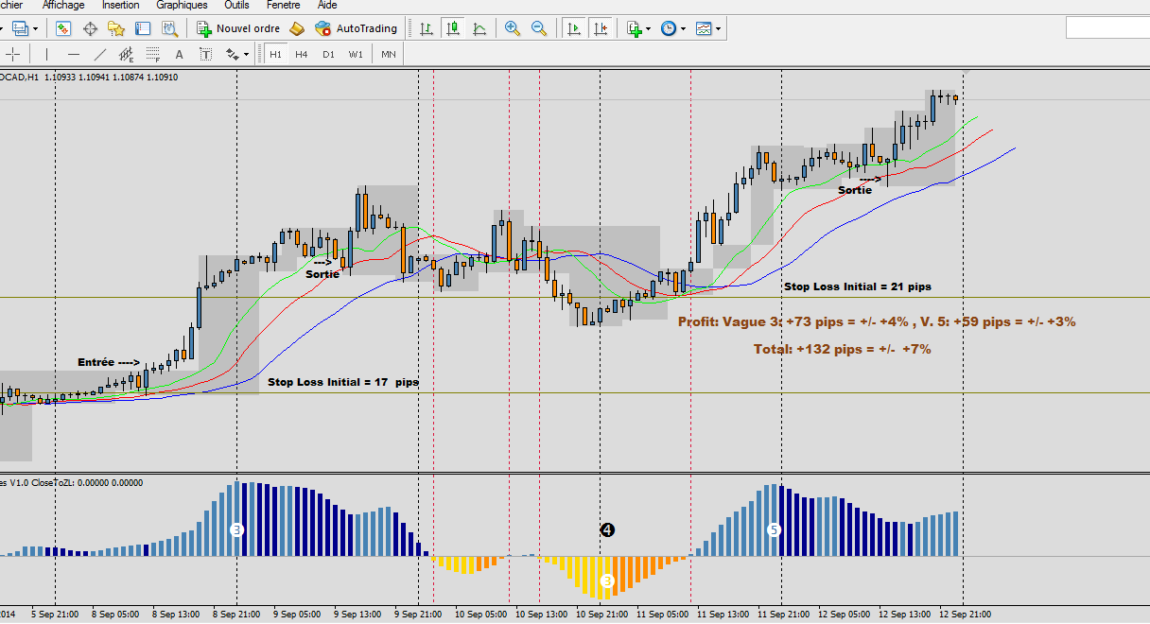Toggle AutoTrading on or off
The height and width of the screenshot is (624, 1150).
356,28
